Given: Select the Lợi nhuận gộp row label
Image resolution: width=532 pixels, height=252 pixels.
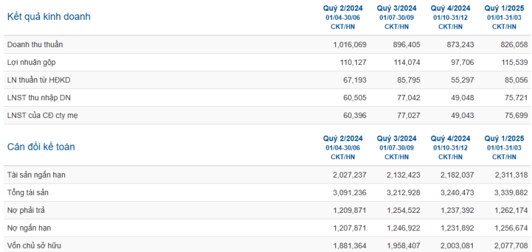Looking at the screenshot, I should point(31,62).
